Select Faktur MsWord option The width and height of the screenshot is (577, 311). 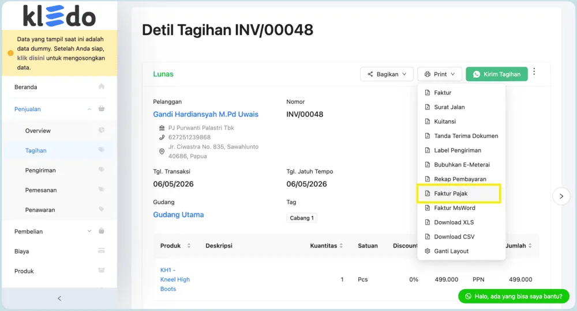[460, 208]
